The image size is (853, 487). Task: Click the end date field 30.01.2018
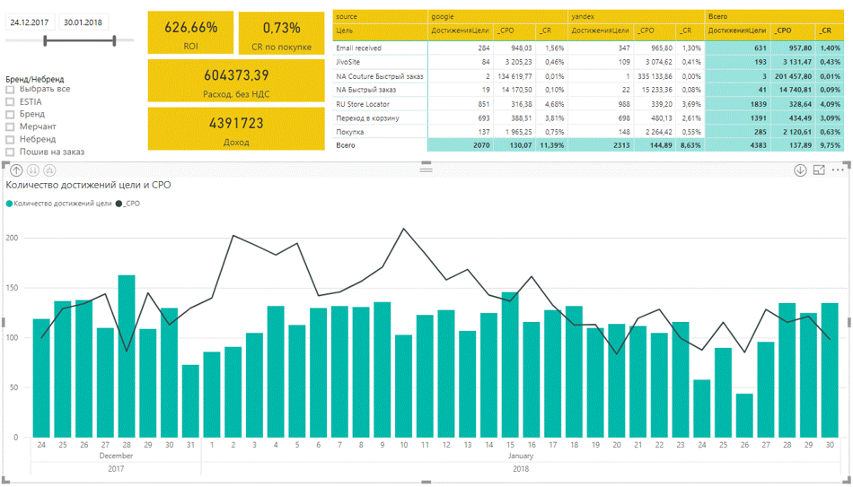[x=82, y=22]
